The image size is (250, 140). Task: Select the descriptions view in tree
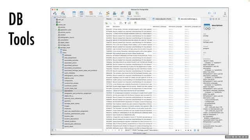pos(69,91)
